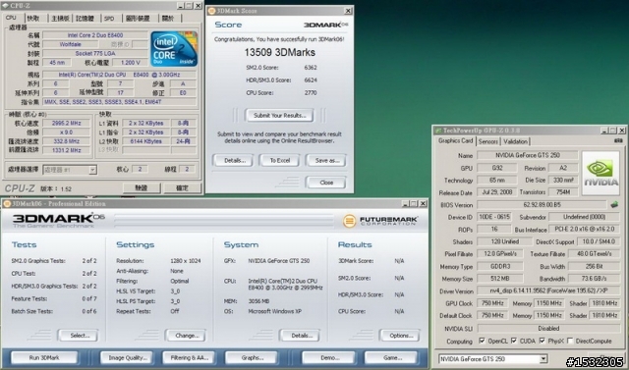Viewport: 629px width, 370px height.
Task: Switch to the CPU tab in CPU-Z
Action: (11, 18)
